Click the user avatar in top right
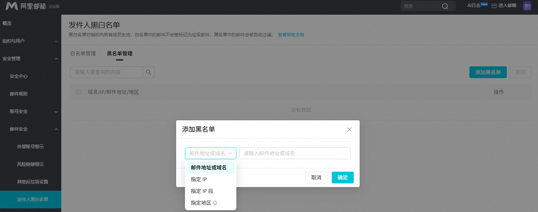 click(527, 6)
